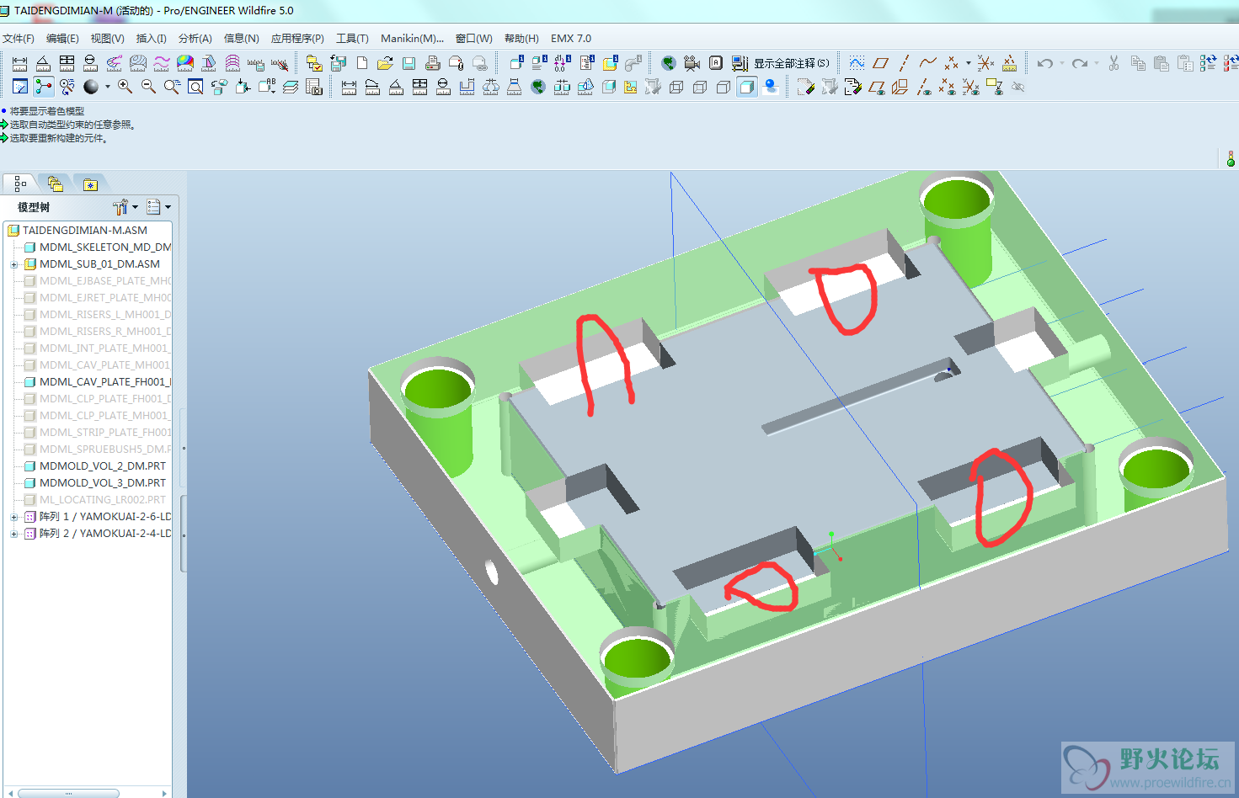Viewport: 1239px width, 798px height.
Task: Click the globe icon beside the camera icon
Action: (669, 63)
